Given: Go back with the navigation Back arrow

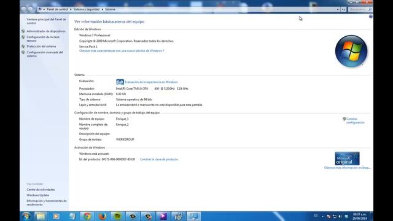Looking at the screenshot, I should pos(24,9).
